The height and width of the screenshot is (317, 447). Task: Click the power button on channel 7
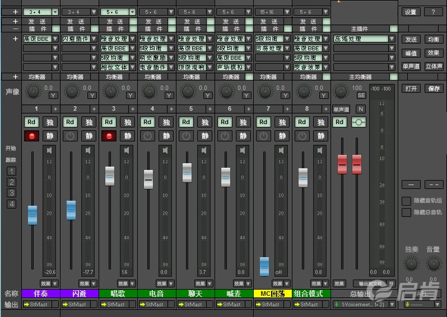click(x=263, y=136)
